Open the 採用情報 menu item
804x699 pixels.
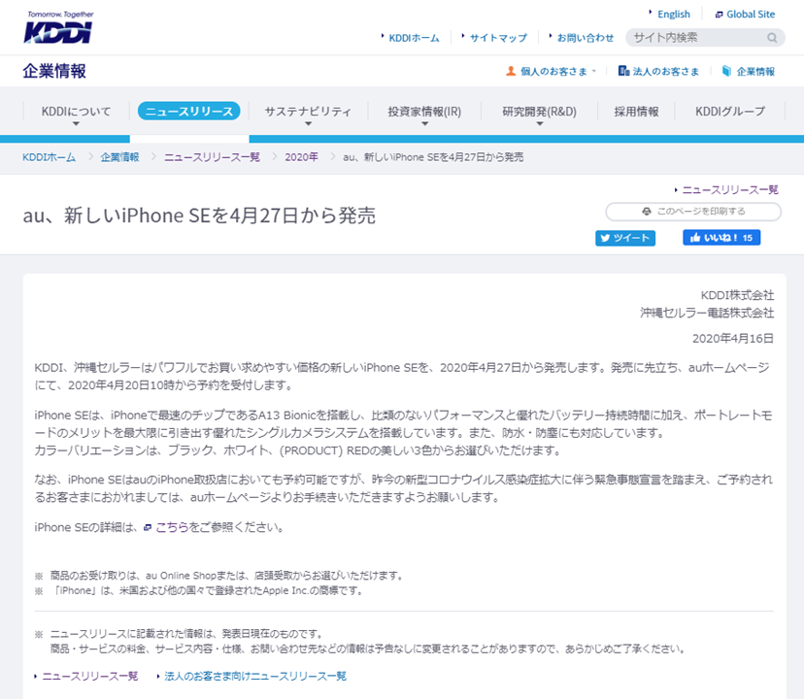[636, 112]
